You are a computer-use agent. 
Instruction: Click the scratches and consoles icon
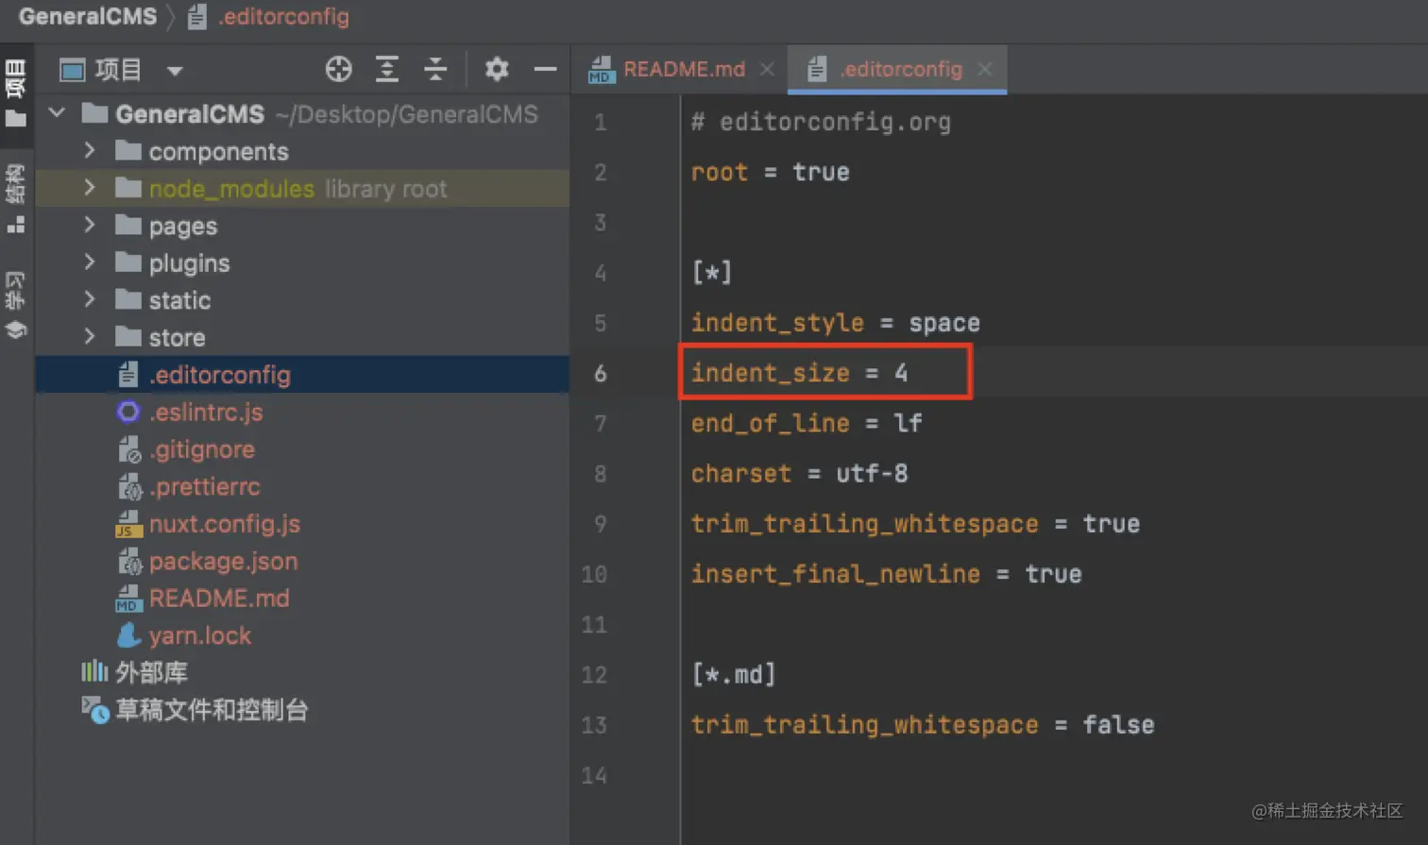[94, 710]
